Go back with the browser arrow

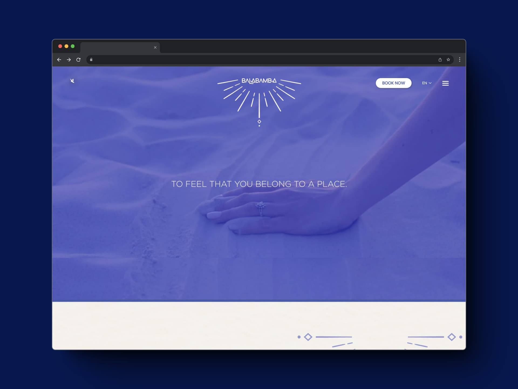coord(59,60)
